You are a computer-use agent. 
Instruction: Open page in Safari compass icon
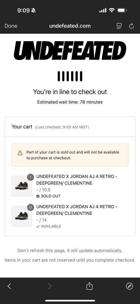pyautogui.click(x=129, y=286)
